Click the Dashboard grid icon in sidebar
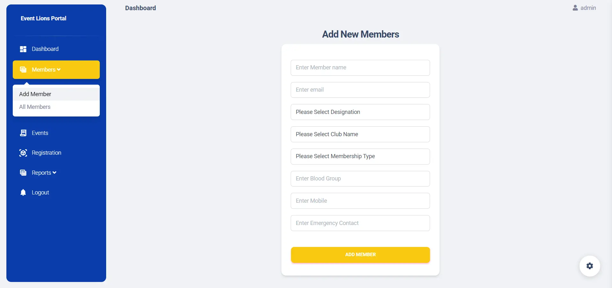612x288 pixels. tap(23, 49)
